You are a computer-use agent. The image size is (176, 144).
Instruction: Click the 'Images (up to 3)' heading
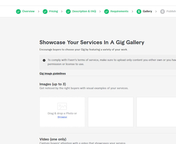pos(53,84)
